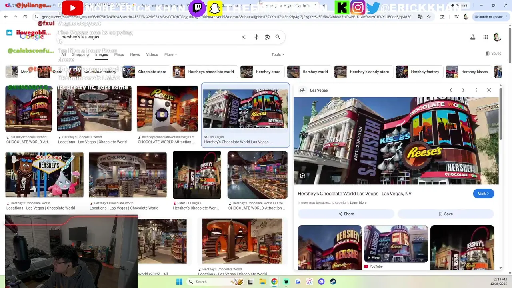Open Saves collection
The height and width of the screenshot is (288, 512).
[493, 53]
